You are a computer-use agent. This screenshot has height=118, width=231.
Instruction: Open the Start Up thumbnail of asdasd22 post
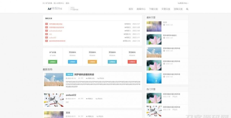(x=54, y=100)
